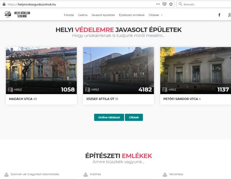Open the Galéria menu item
The width and height of the screenshot is (231, 179).
(x=83, y=15)
